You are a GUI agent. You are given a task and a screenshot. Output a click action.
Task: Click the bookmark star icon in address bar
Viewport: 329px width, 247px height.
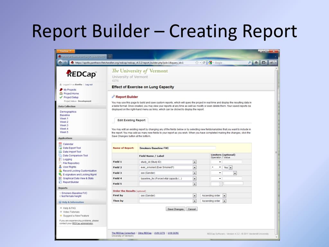click(197, 63)
